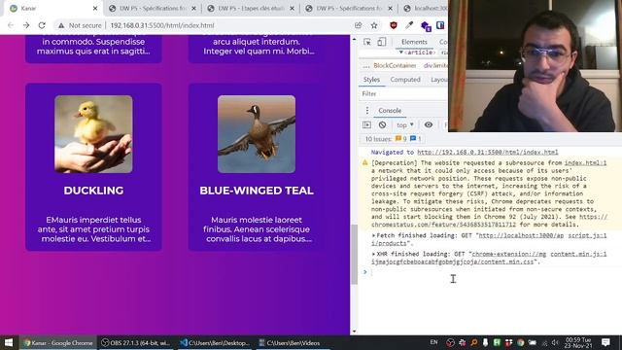Reload the page with the refresh icon
The image size is (622, 350).
click(x=42, y=25)
